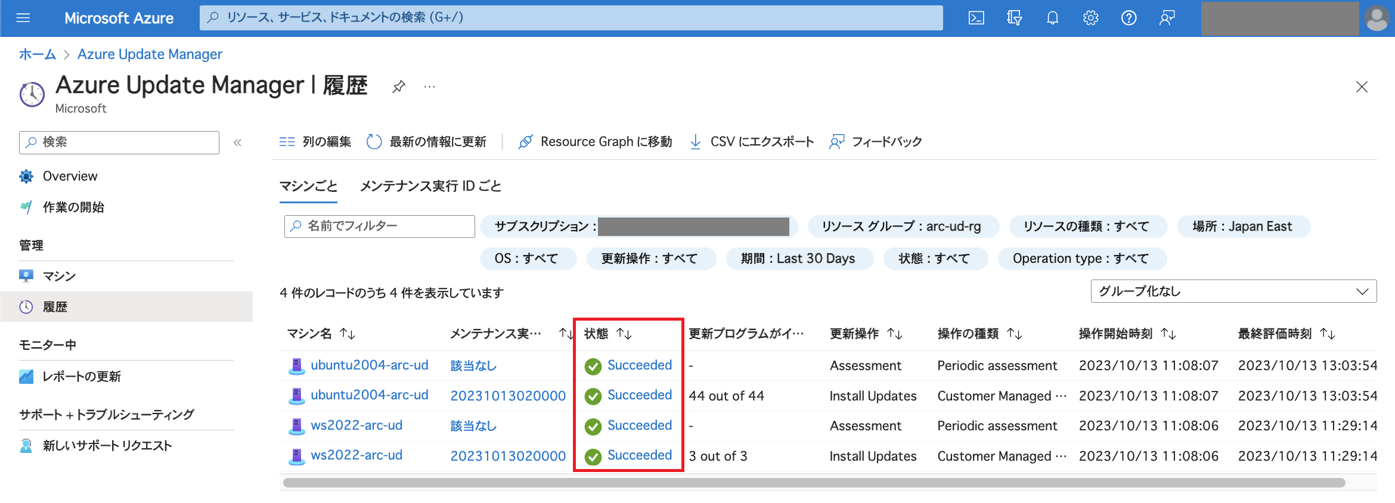Click the 新しいサポート リクエスト person icon
The image size is (1395, 503).
pyautogui.click(x=26, y=446)
